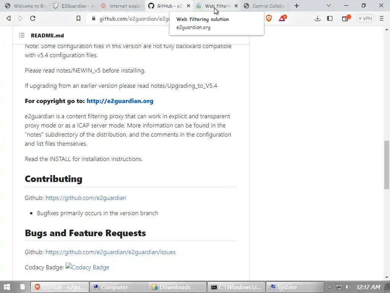Click the scrollbar down arrow
Screen dimensions: 390x293
point(387,277)
